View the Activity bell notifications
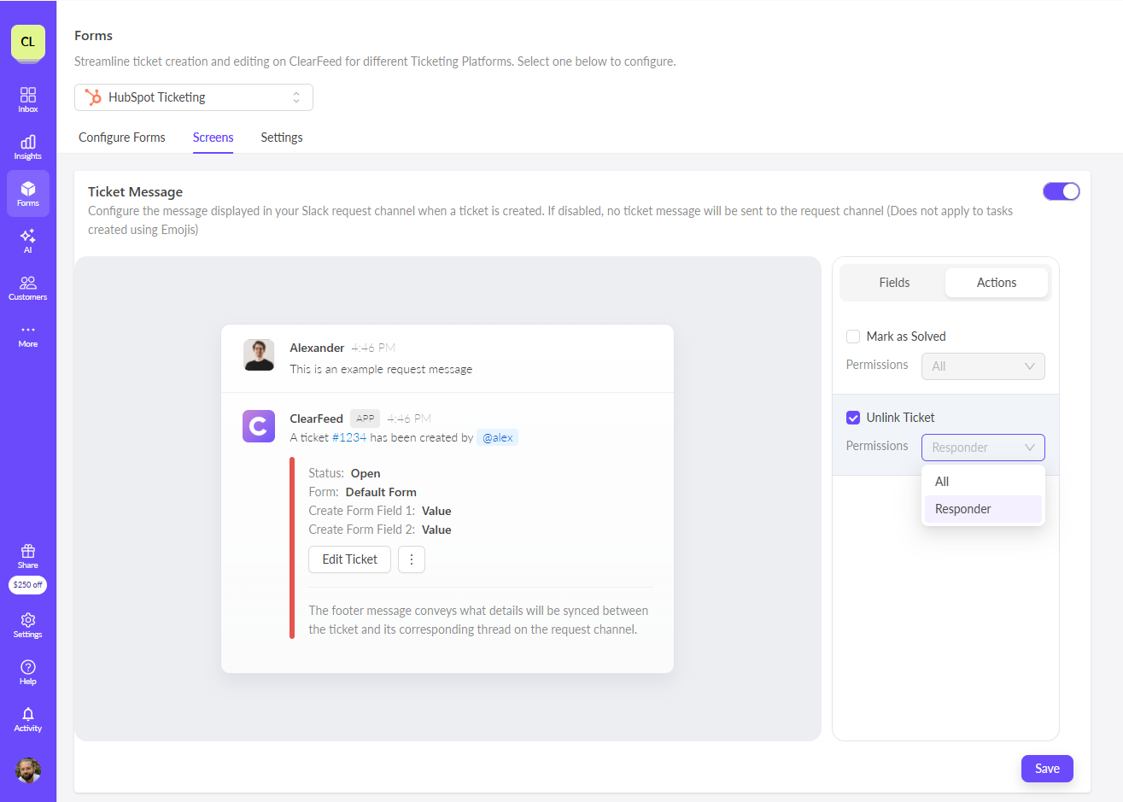The width and height of the screenshot is (1123, 802). (28, 718)
